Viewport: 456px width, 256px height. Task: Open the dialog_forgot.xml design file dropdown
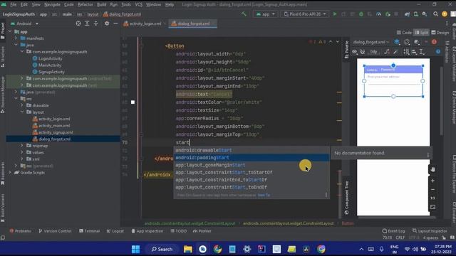point(371,42)
